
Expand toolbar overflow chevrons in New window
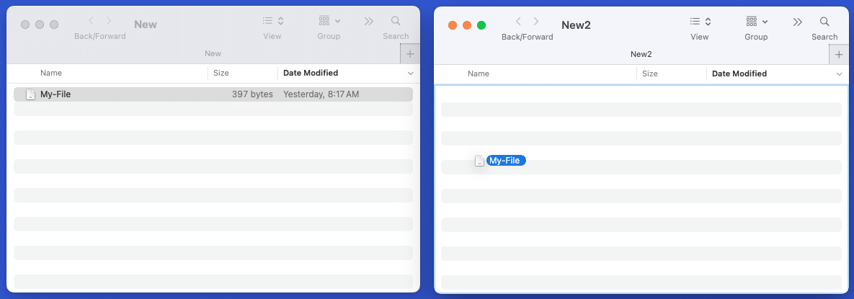[x=369, y=22]
